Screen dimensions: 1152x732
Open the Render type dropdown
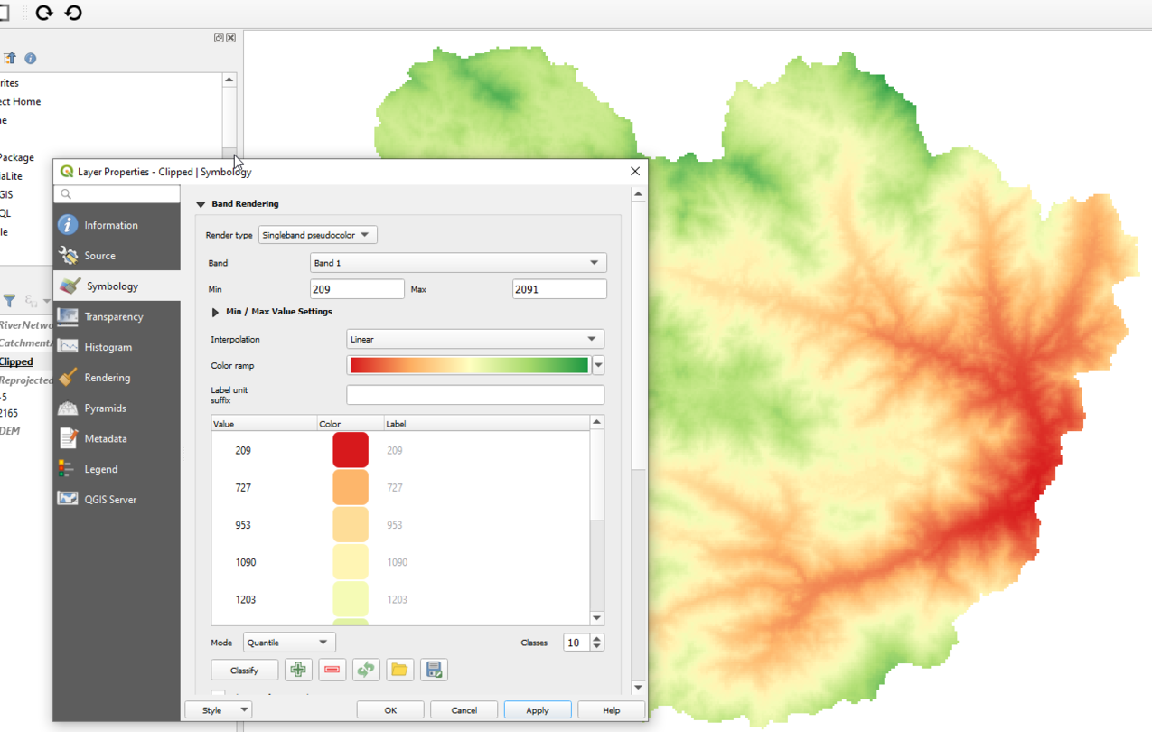pos(317,235)
